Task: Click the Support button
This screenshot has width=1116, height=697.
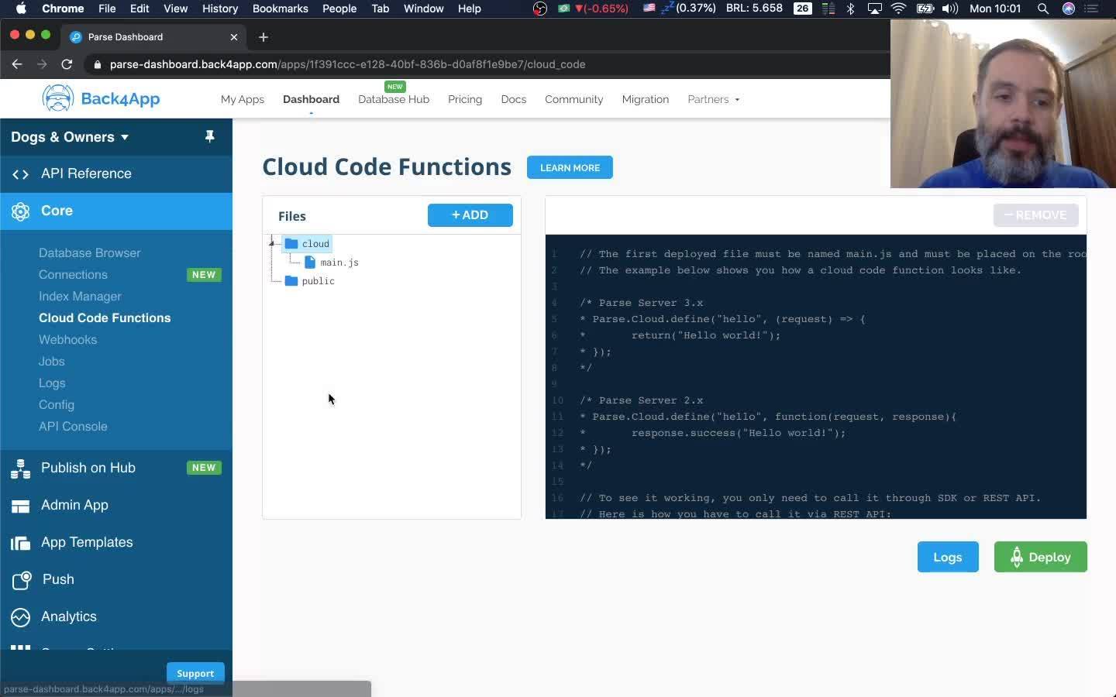Action: pos(195,673)
